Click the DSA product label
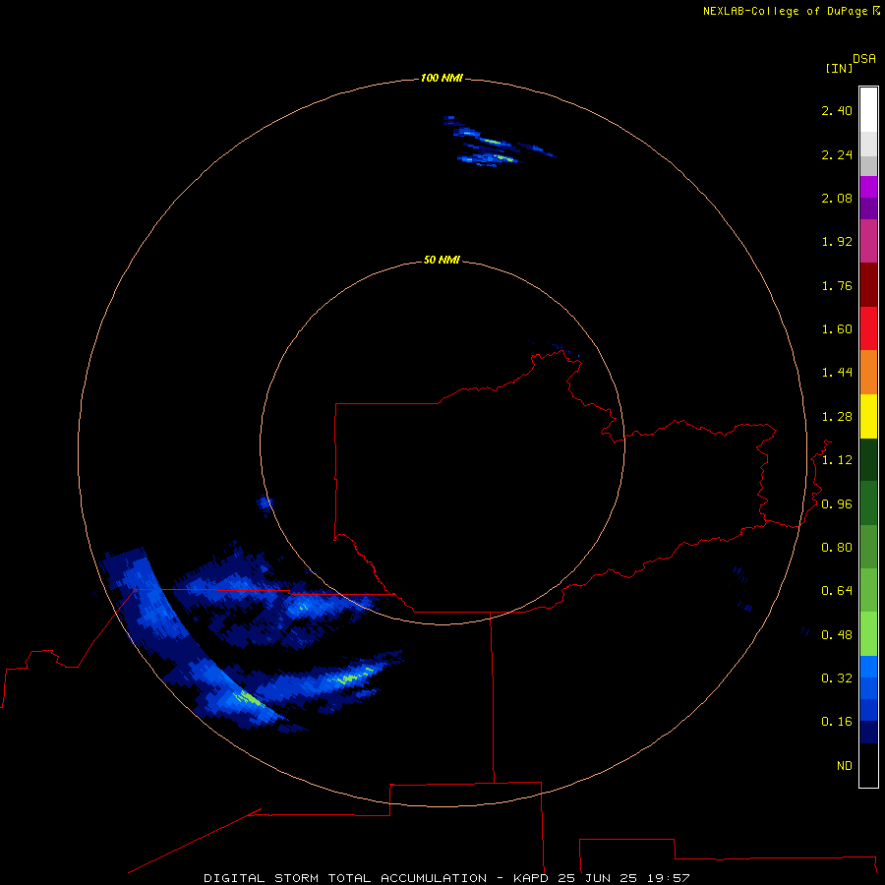885x885 pixels. pos(864,59)
